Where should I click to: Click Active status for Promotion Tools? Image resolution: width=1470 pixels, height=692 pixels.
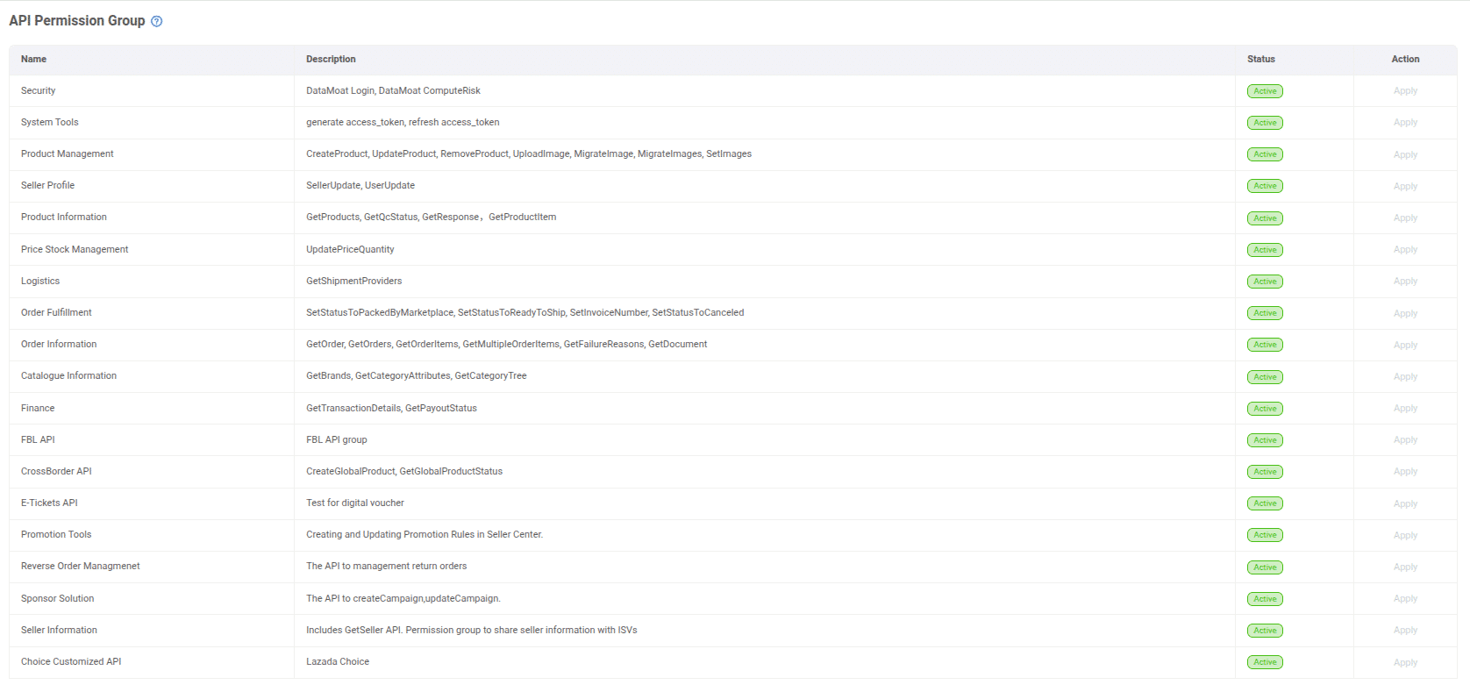point(1265,535)
